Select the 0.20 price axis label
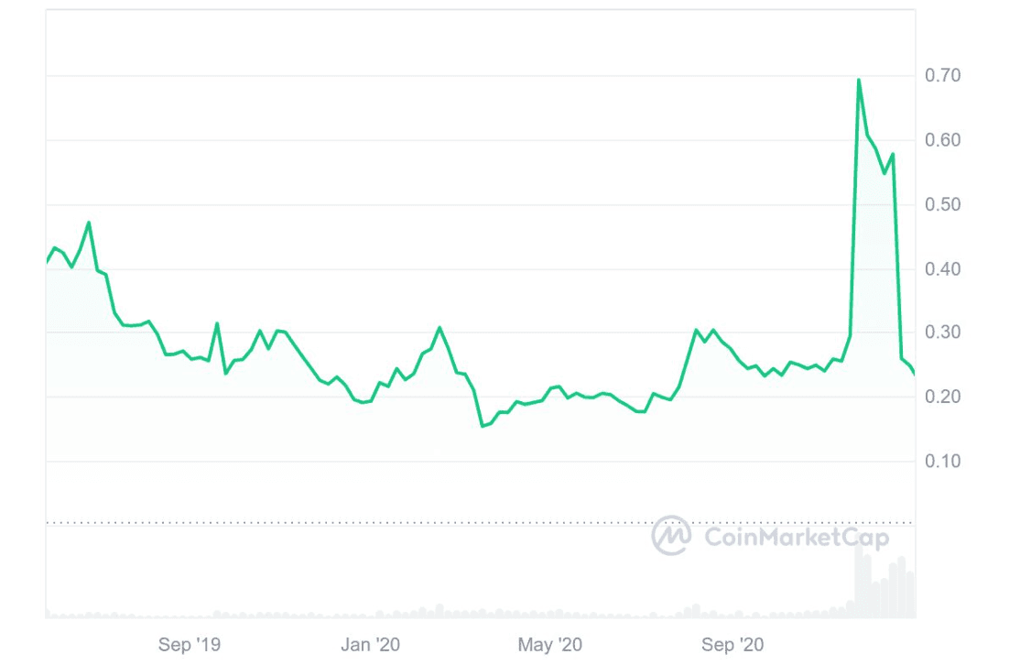Image resolution: width=1031 pixels, height=665 pixels. (x=942, y=397)
